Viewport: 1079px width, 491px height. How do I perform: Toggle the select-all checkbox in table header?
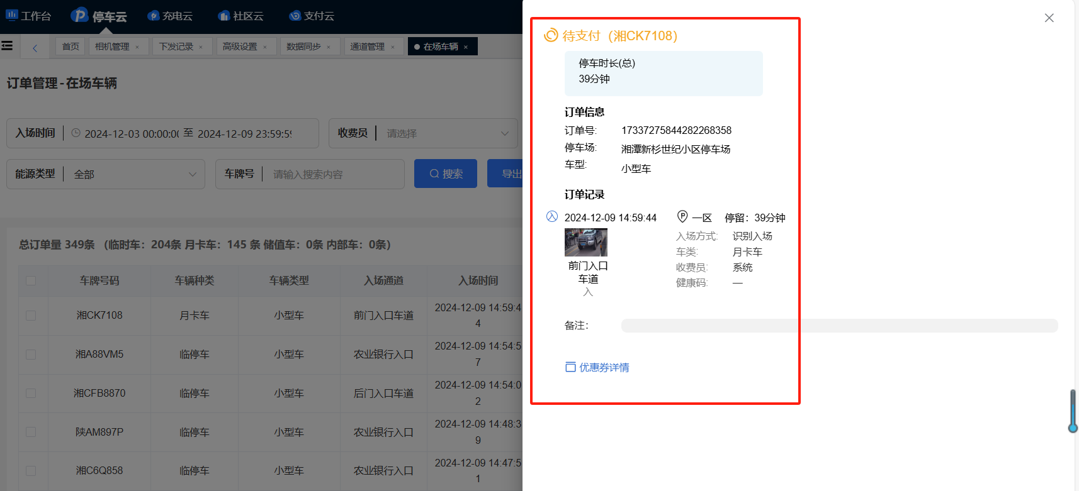pos(31,280)
